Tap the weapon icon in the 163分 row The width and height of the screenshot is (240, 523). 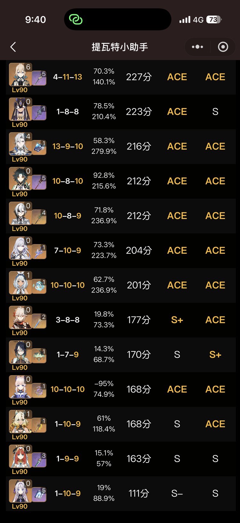39,460
